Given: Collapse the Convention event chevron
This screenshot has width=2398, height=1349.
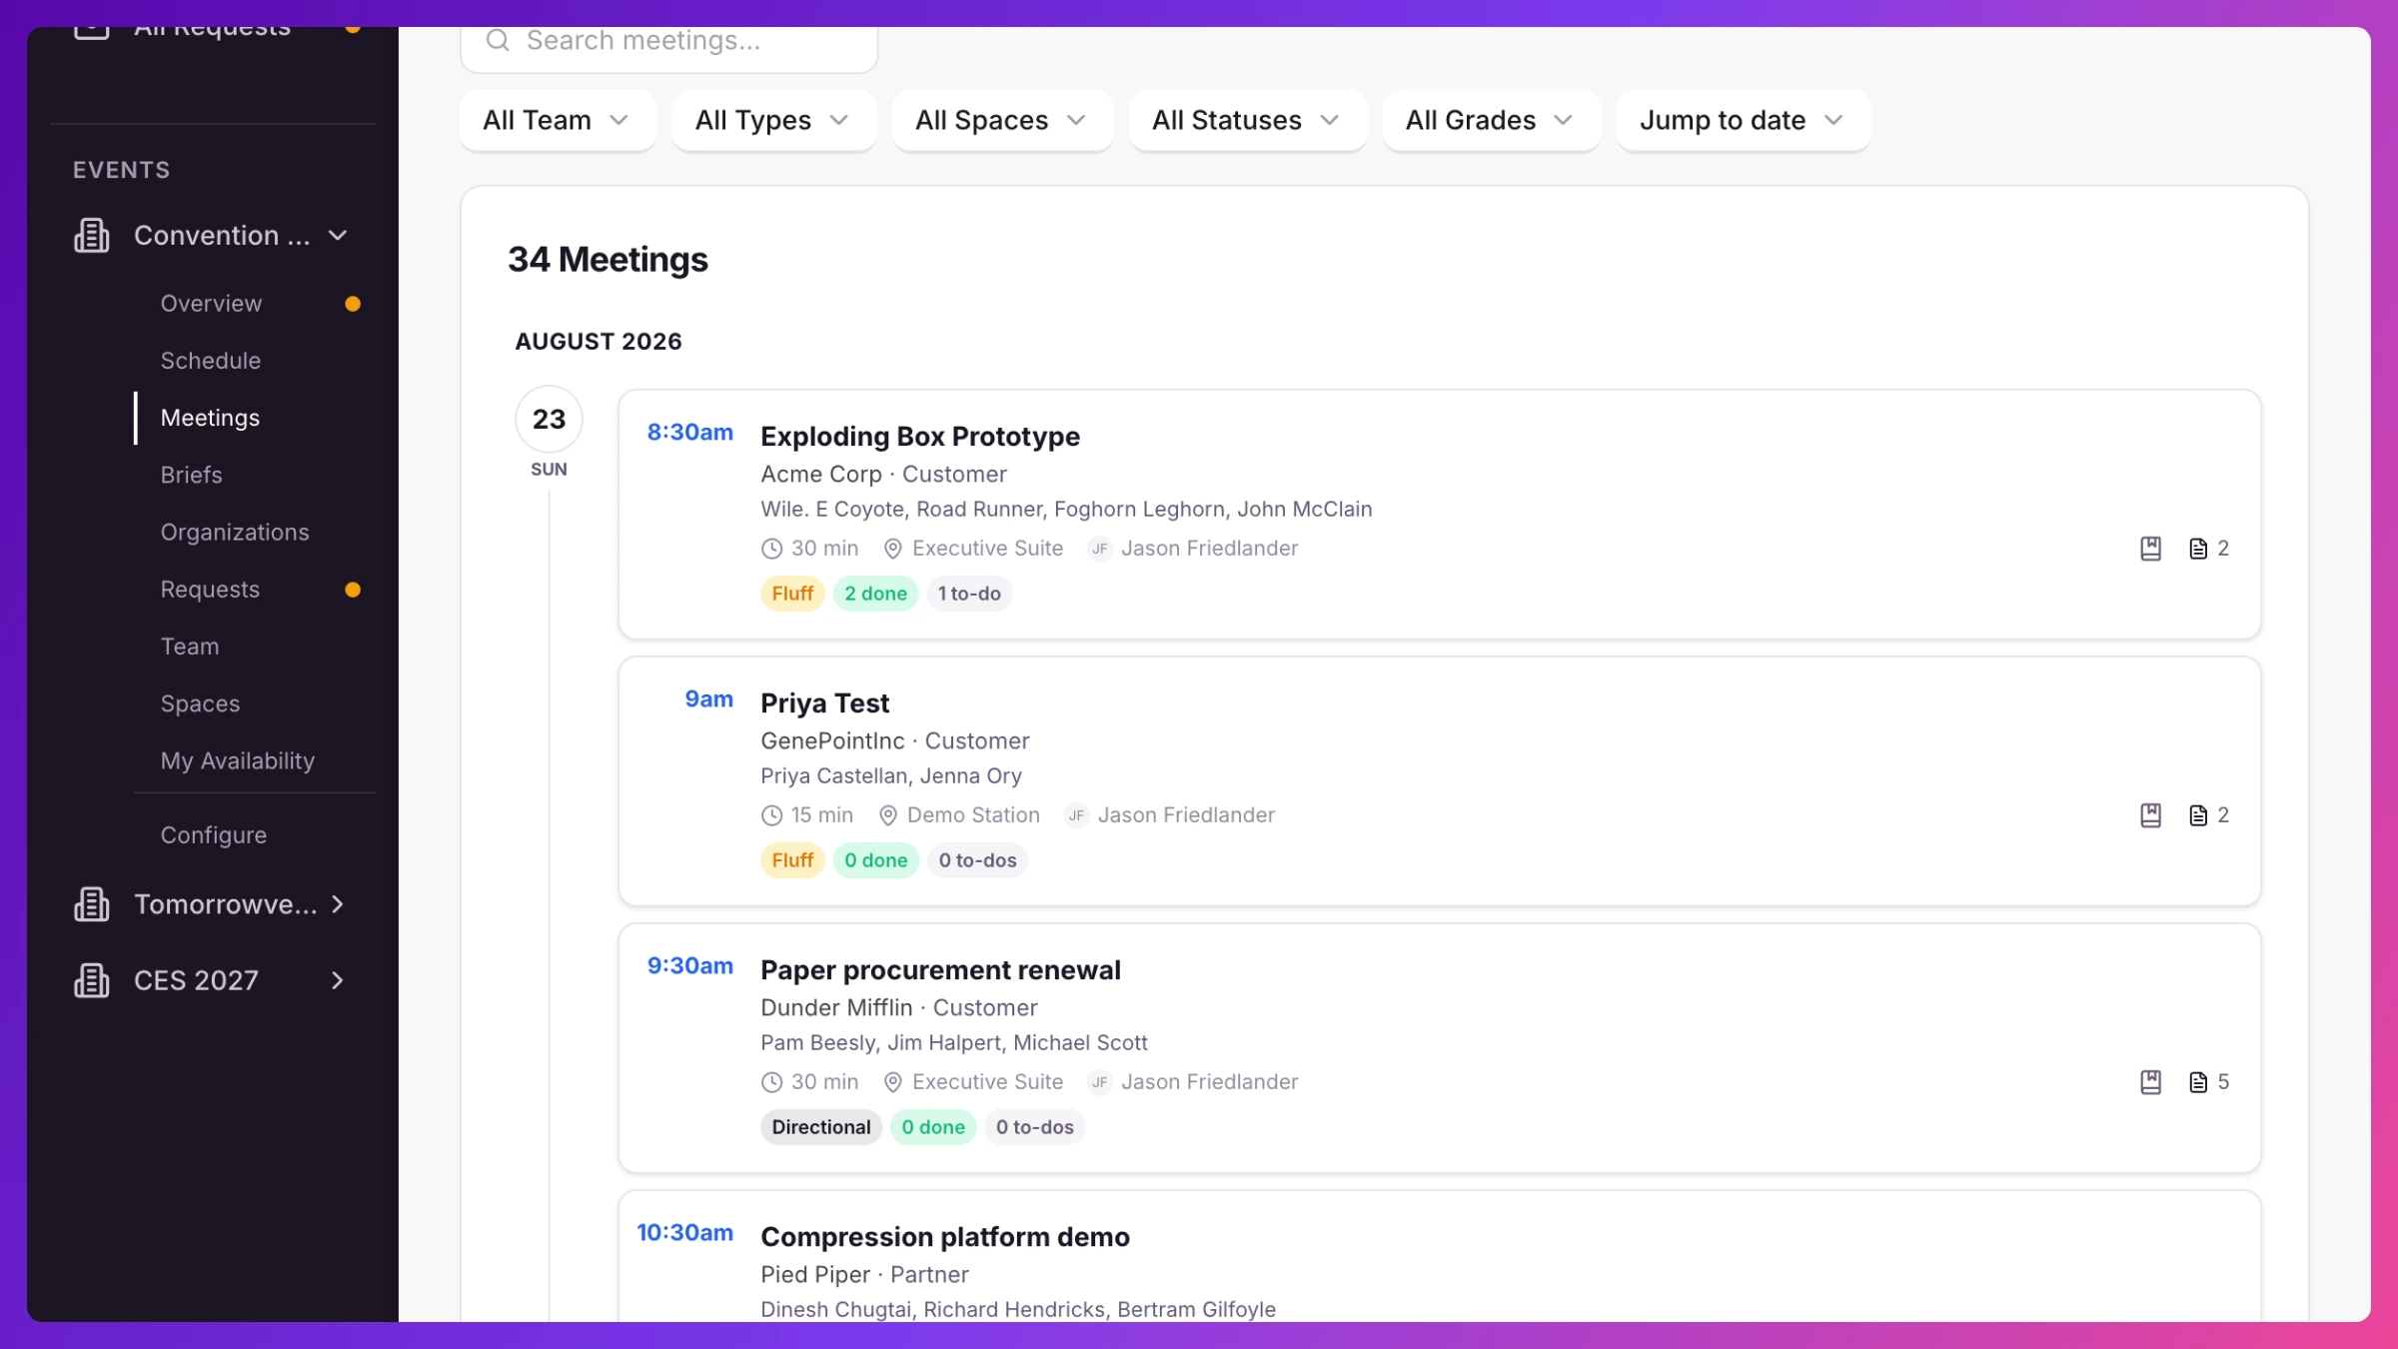Looking at the screenshot, I should 338,236.
